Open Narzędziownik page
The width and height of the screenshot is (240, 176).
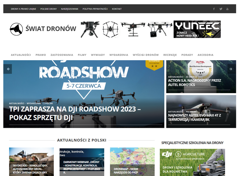tap(70, 9)
